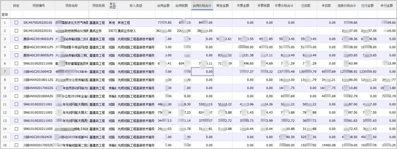Click the 合同税额 column header

(x=182, y=6)
